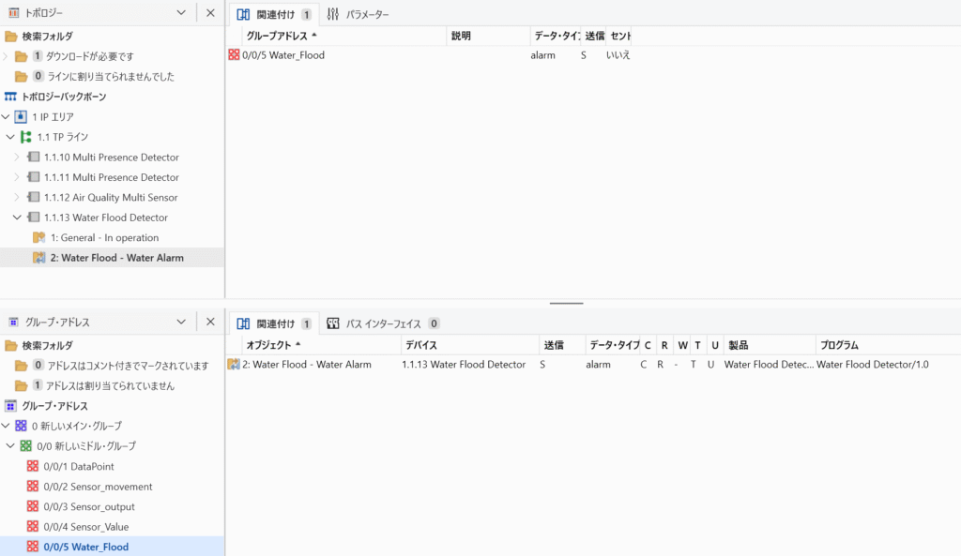Click the Topology backbone icon

tap(10, 97)
